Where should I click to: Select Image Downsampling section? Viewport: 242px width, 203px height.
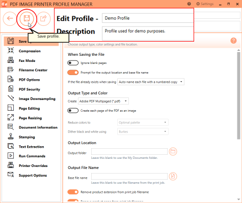click(37, 99)
